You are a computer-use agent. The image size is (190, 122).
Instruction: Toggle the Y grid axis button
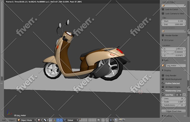180,95
